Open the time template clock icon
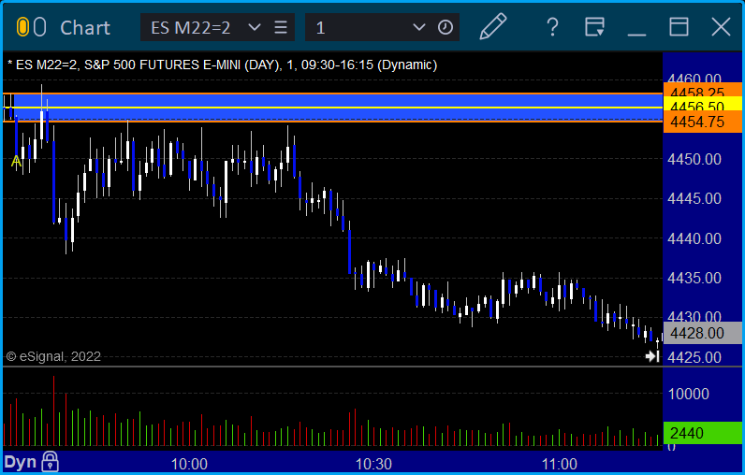The height and width of the screenshot is (475, 745). click(446, 27)
